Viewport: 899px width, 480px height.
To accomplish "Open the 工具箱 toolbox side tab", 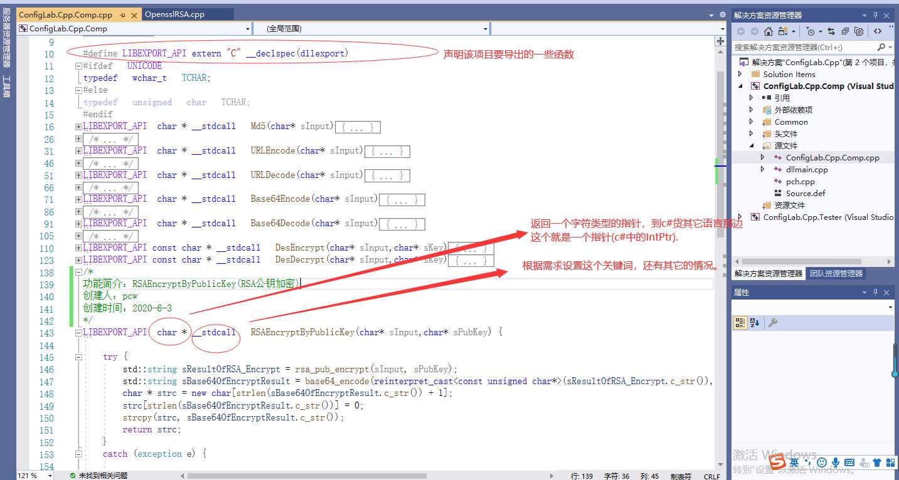I will tap(6, 86).
